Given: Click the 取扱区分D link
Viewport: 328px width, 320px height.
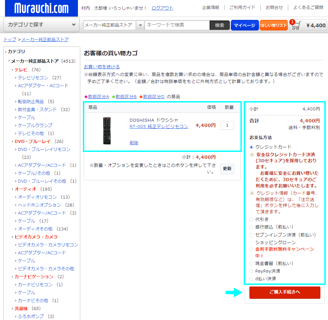Looking at the screenshot, I should click(x=154, y=96).
